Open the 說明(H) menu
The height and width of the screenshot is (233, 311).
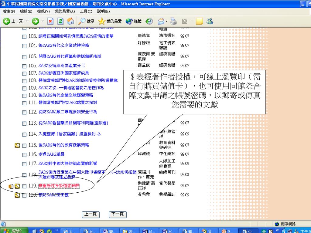click(x=103, y=11)
